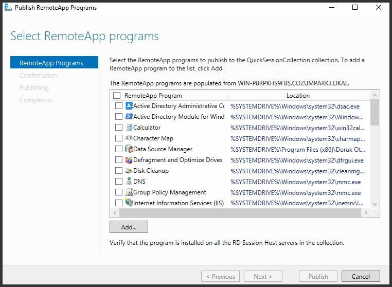
Task: Click the Data Source Manager icon
Action: coord(129,149)
